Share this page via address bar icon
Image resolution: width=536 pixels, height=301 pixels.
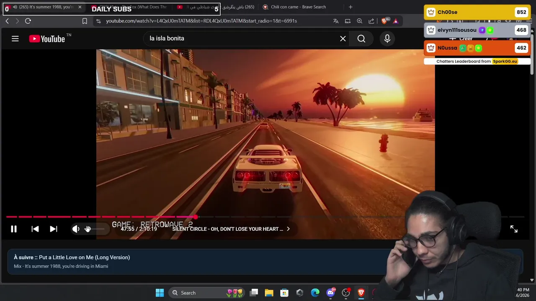point(371,21)
